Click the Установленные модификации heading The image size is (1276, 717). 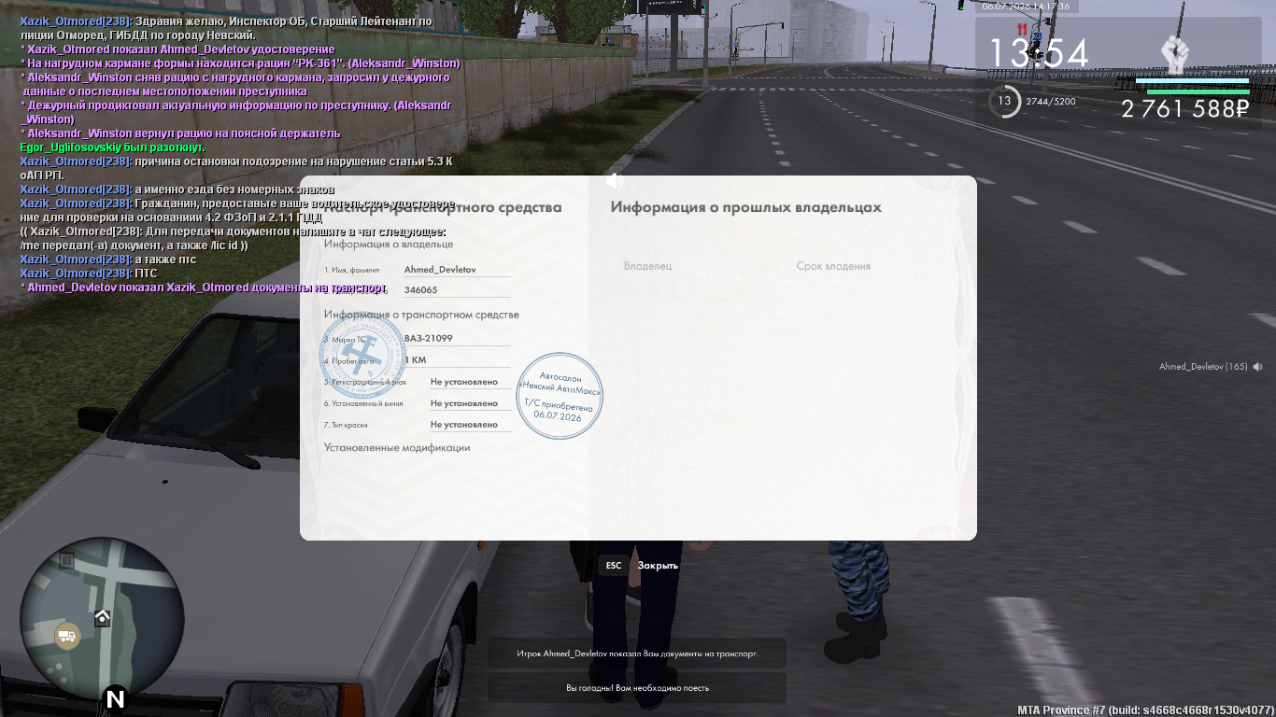tap(397, 448)
